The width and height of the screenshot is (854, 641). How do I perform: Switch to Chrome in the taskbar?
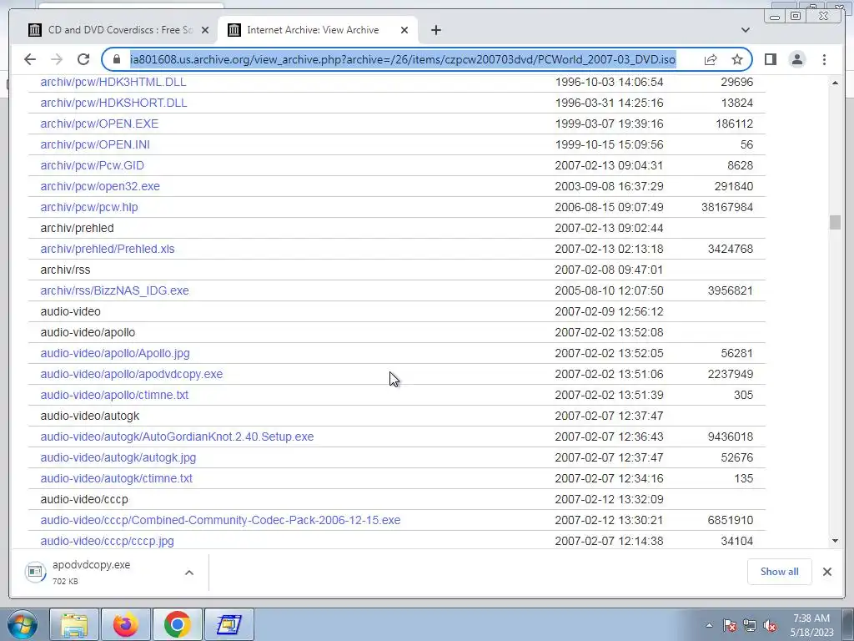pos(177,624)
